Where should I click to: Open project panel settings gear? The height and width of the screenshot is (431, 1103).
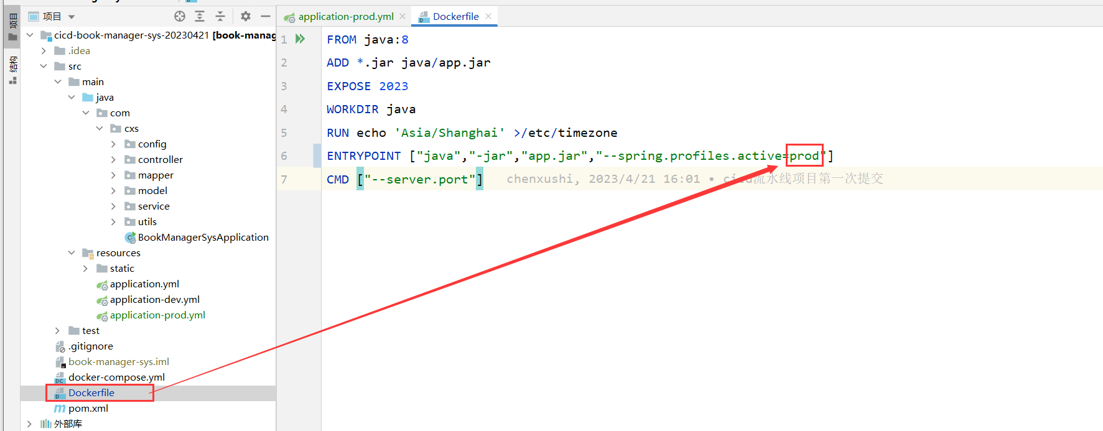tap(246, 16)
